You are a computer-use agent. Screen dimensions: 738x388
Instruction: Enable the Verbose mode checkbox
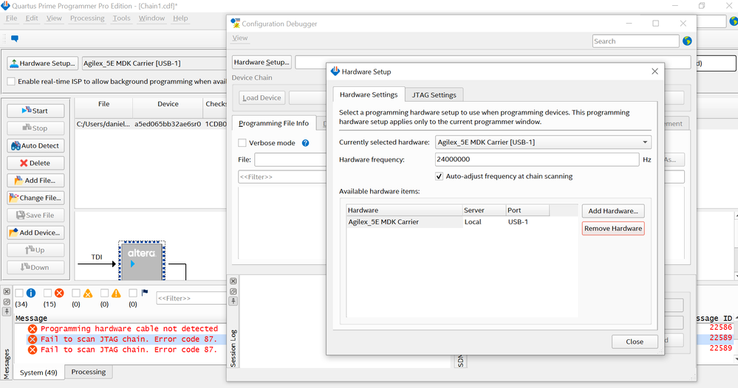[242, 143]
